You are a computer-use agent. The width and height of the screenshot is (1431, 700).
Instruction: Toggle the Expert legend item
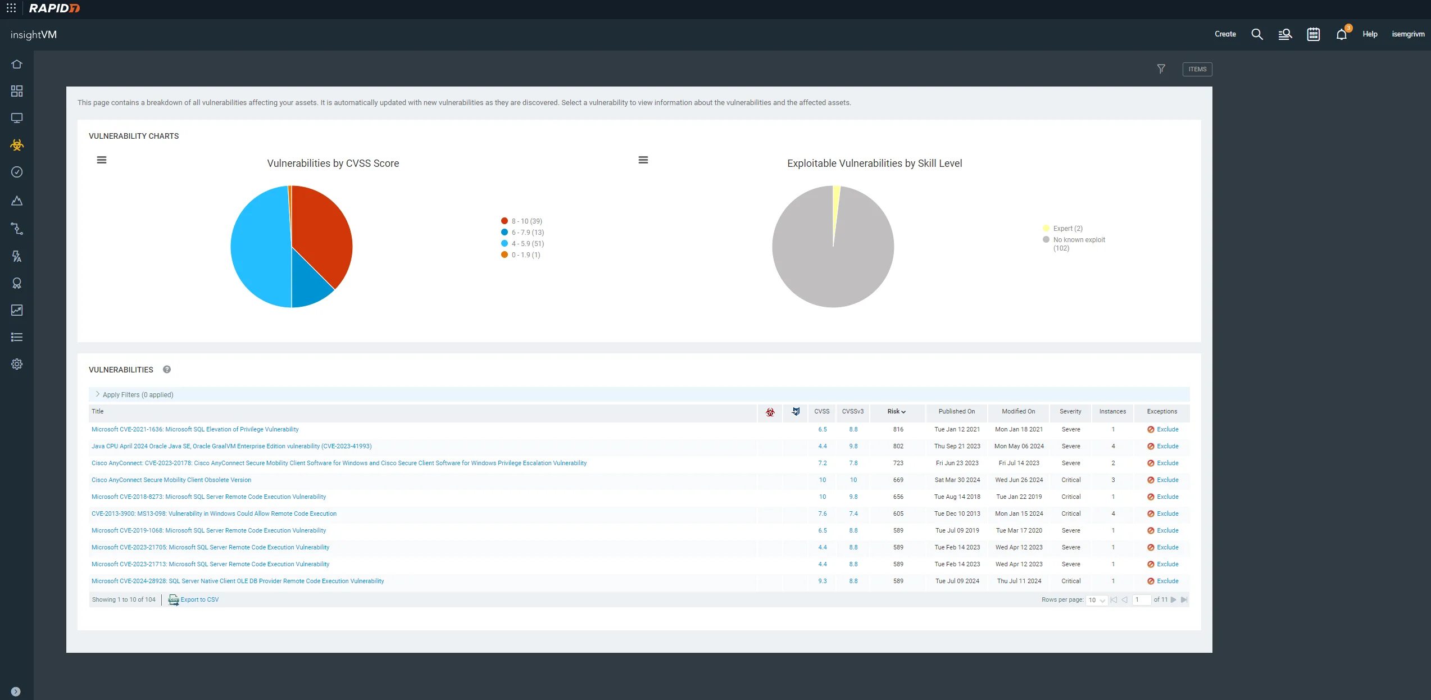(x=1062, y=229)
